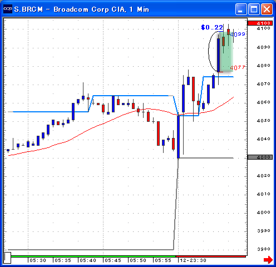This screenshot has width=276, height=267.
Task: Click the 12-23:30 session label
Action: [193, 260]
